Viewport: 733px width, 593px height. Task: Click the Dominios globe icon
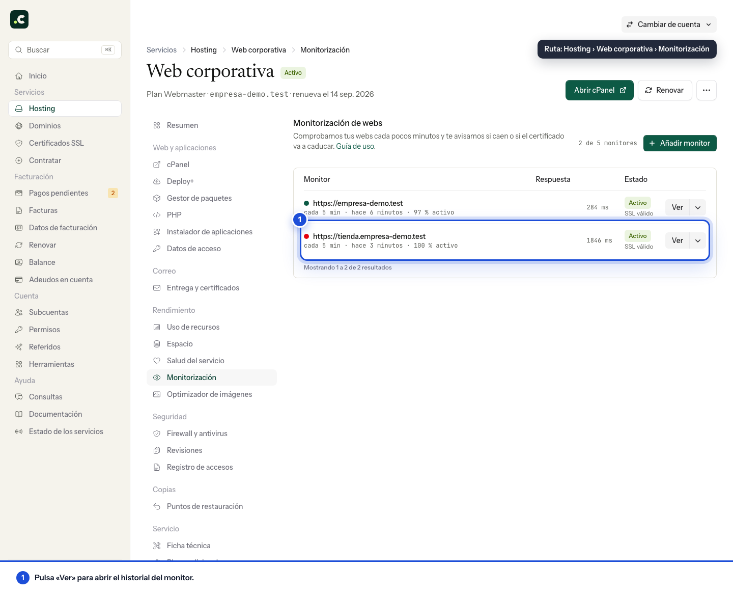tap(19, 126)
